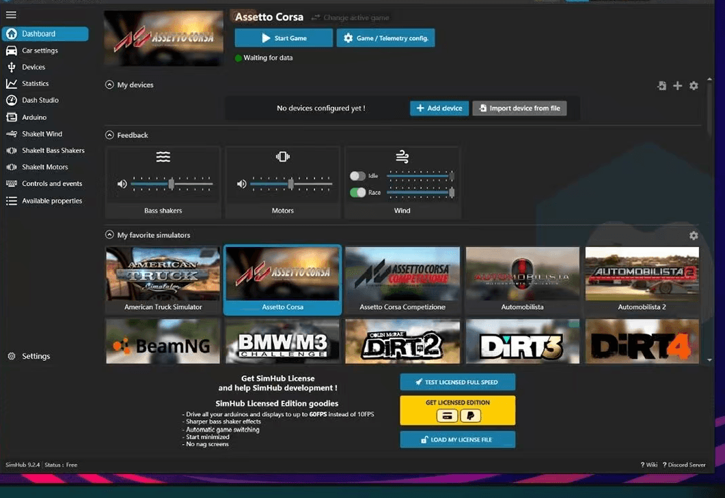Collapse My favorite simulators section
The image size is (725, 498).
tap(109, 235)
